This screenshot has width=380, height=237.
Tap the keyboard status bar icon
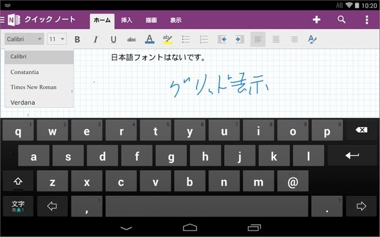pyautogui.click(x=8, y=5)
